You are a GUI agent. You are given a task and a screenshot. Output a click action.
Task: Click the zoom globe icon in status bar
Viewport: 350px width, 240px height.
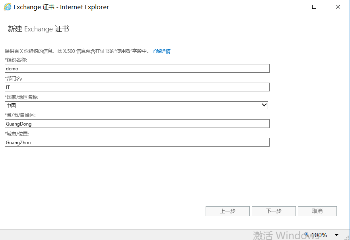pos(306,235)
